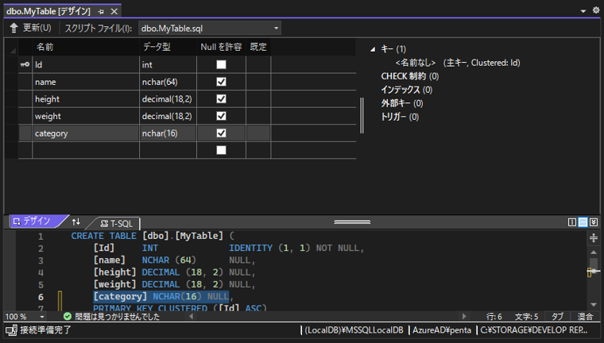The image size is (604, 343).
Task: Click the vertical splitter beside the grid
Action: click(x=362, y=115)
